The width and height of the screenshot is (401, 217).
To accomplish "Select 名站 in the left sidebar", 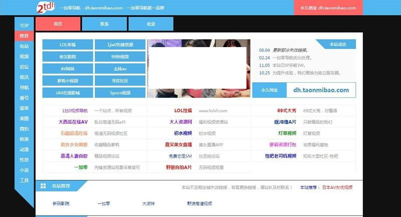I will 24,46.
